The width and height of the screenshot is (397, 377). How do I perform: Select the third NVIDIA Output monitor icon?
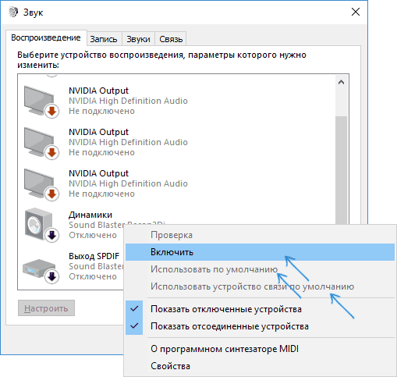41,184
